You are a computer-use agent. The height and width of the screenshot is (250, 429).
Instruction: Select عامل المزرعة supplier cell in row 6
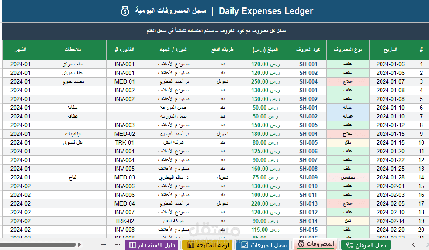click(x=173, y=108)
